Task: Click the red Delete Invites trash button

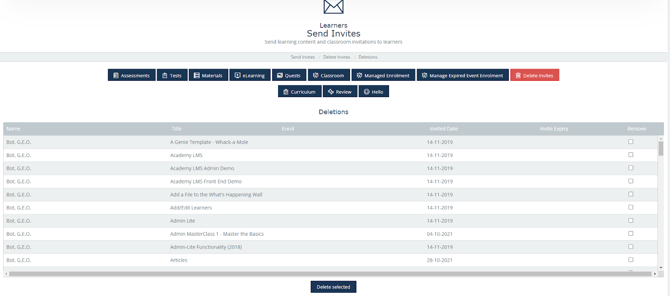Action: point(534,75)
